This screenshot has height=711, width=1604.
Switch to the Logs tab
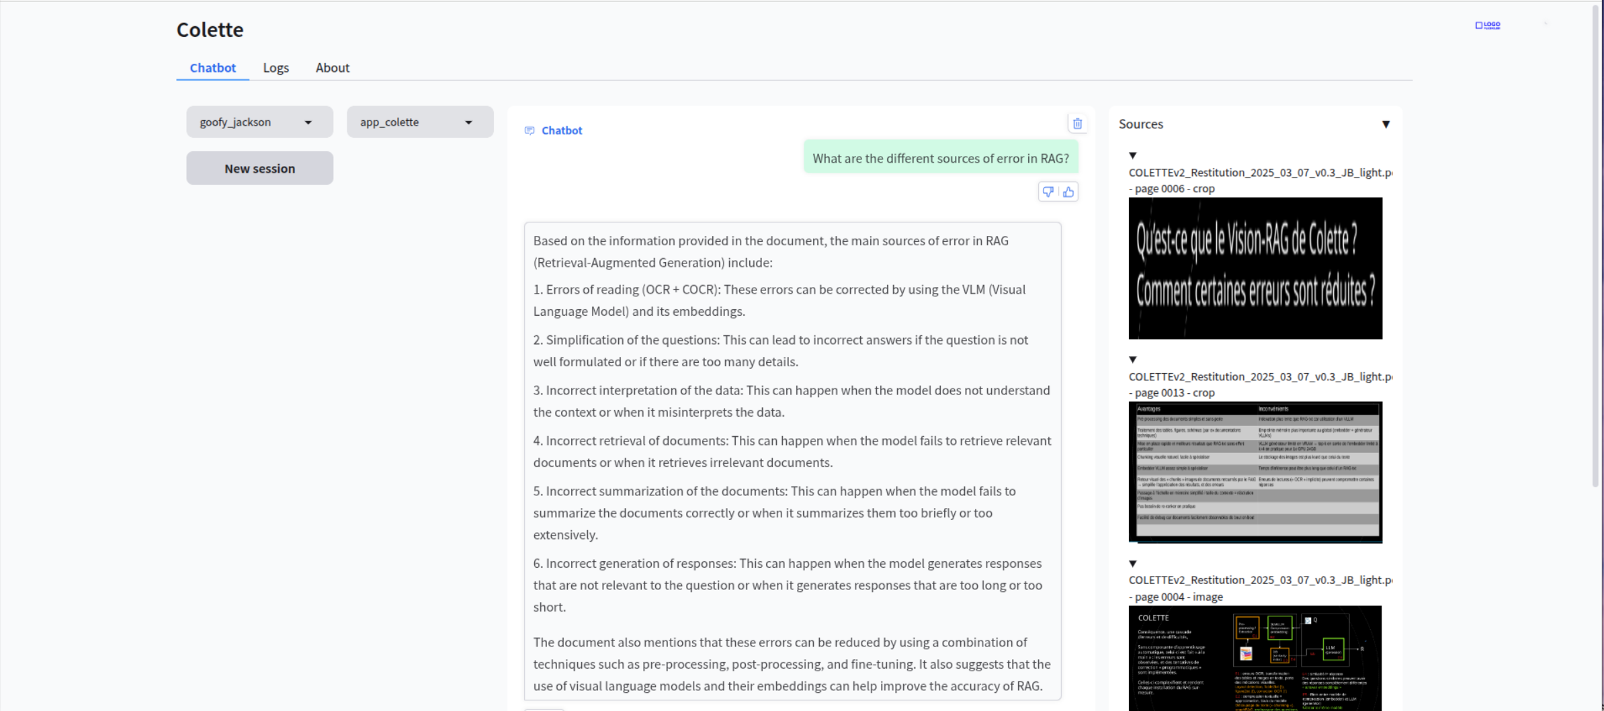(x=276, y=68)
